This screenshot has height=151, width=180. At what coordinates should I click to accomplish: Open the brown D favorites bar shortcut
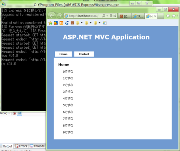pos(72,23)
